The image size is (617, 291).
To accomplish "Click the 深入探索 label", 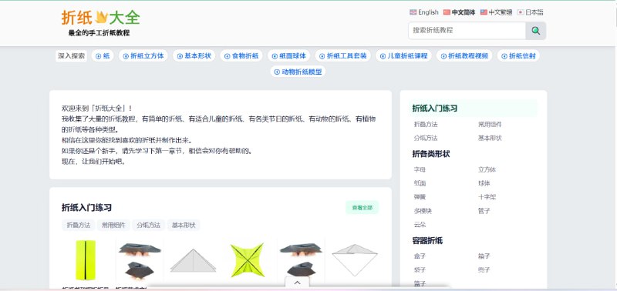I will tap(71, 55).
